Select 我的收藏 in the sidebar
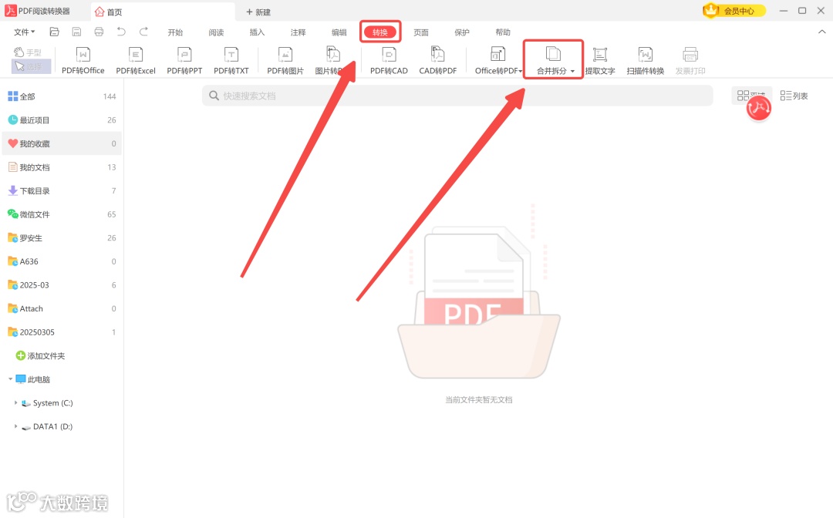833x518 pixels. tap(62, 143)
